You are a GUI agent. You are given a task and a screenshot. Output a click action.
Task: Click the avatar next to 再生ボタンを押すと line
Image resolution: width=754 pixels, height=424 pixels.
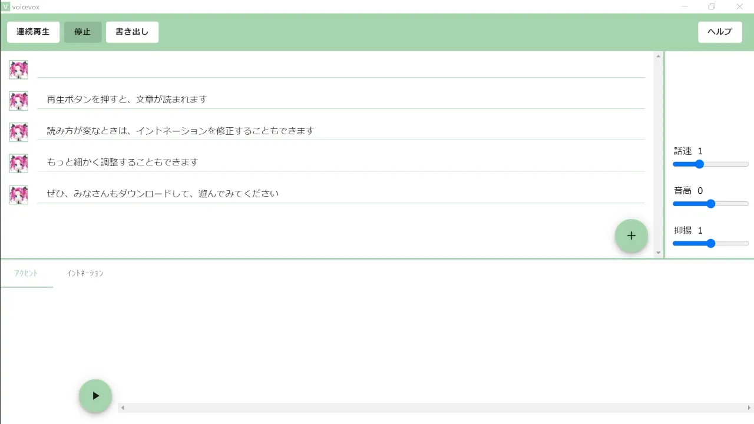18,101
